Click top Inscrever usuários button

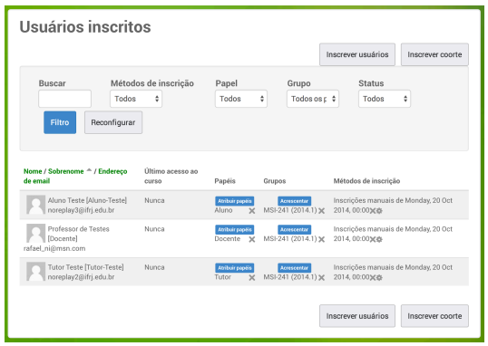tap(357, 54)
